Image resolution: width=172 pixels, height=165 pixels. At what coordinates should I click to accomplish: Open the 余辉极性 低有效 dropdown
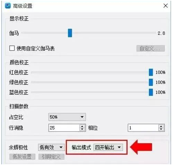coord(51,147)
